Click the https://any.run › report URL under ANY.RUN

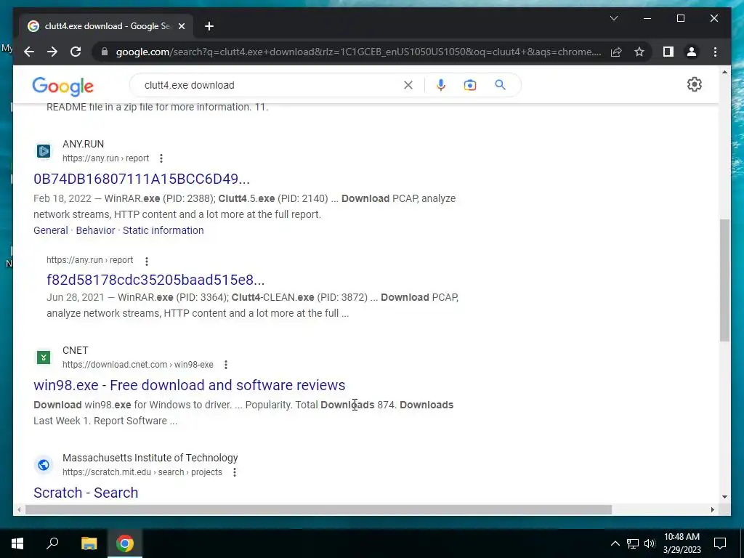tap(106, 158)
